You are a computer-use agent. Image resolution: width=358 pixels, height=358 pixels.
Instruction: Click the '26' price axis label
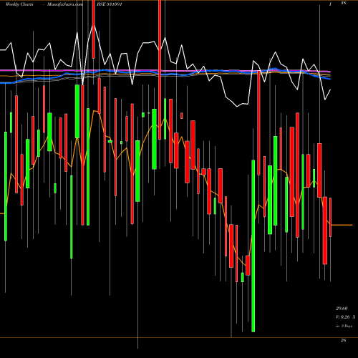[343, 340]
